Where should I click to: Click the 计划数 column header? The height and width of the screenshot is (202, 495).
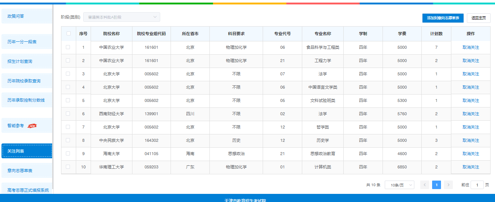[x=436, y=34]
